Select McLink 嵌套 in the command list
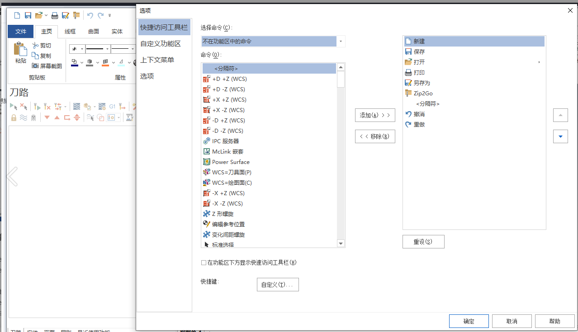This screenshot has height=332, width=578. pyautogui.click(x=270, y=151)
